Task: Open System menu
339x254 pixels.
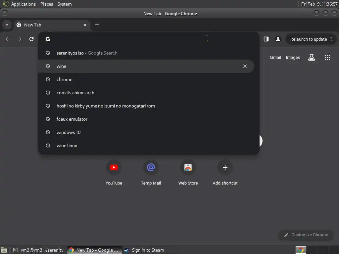Action: tap(65, 4)
